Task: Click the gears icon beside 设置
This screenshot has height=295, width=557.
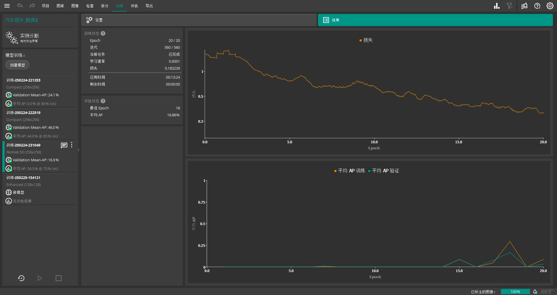Action: tap(89, 20)
